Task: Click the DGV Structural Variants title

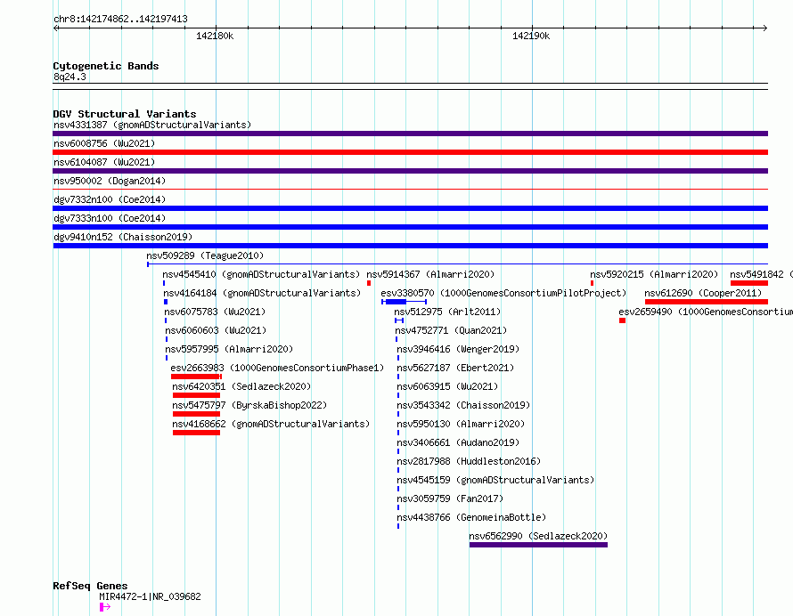Action: pyautogui.click(x=125, y=114)
